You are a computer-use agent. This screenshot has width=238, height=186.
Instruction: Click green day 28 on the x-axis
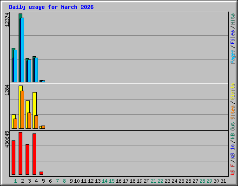pyautogui.click(x=202, y=181)
